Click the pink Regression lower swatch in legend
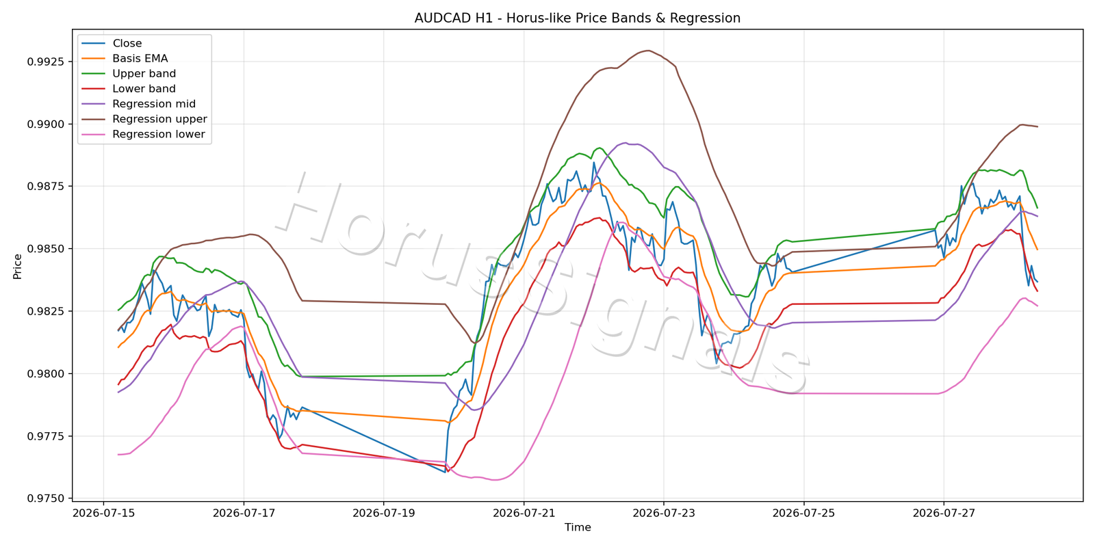The height and width of the screenshot is (547, 1095). click(x=94, y=134)
